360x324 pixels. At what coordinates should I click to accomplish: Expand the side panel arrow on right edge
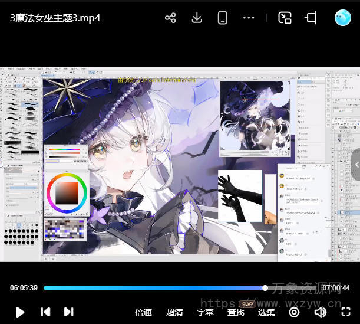(356, 165)
